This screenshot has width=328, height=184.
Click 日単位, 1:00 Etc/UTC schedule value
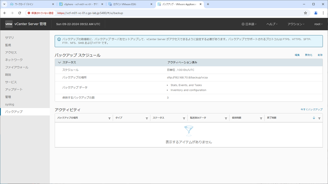click(181, 70)
